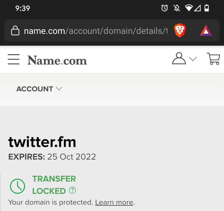Click the user account profile icon
The image size is (224, 211).
[179, 59]
